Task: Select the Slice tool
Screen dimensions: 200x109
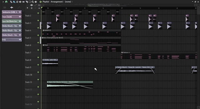Action: coord(26,2)
